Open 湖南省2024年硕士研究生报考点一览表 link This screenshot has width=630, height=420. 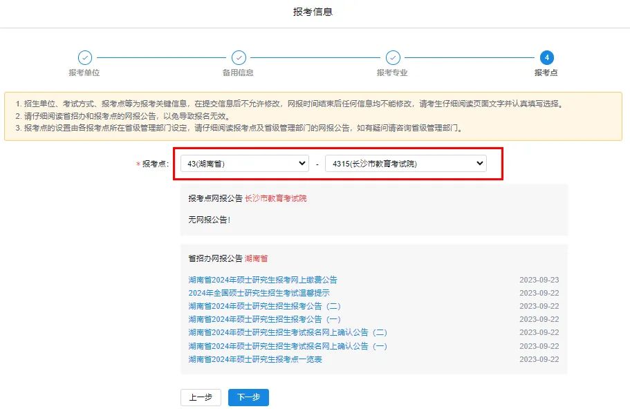[255, 359]
